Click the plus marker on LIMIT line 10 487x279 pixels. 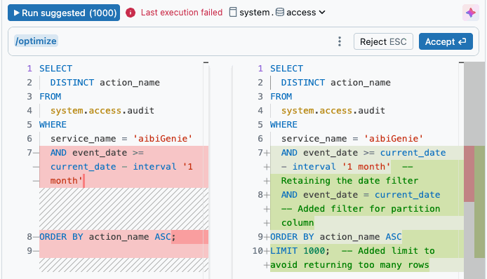coord(267,251)
